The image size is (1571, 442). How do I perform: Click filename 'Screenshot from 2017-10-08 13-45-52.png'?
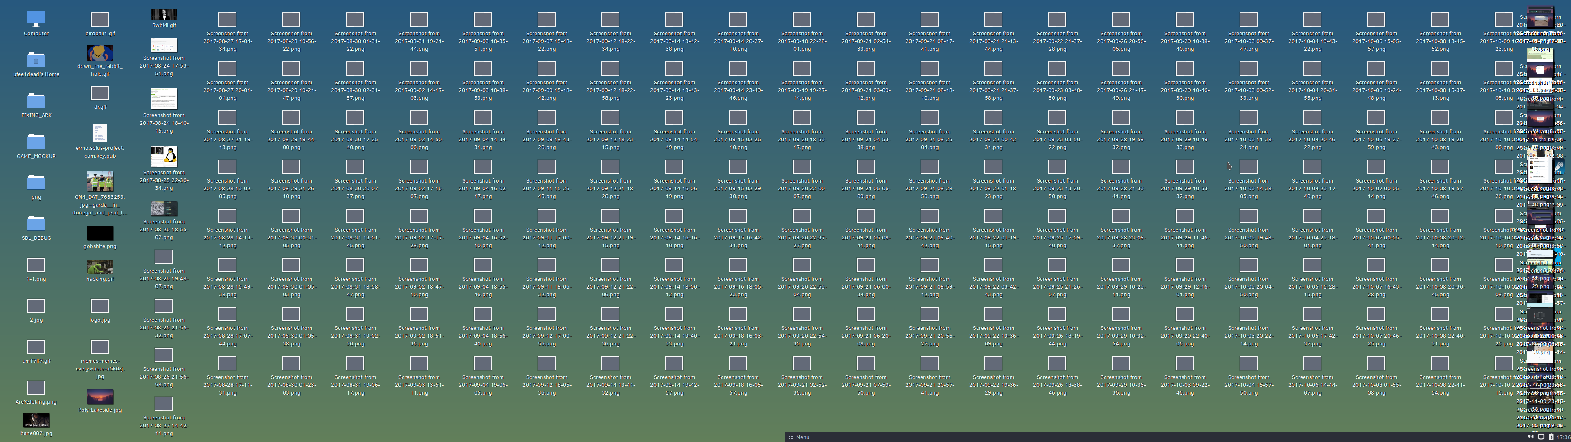pyautogui.click(x=1440, y=41)
